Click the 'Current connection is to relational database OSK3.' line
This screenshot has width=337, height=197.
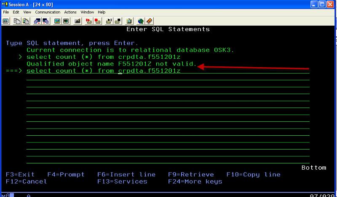click(x=130, y=50)
